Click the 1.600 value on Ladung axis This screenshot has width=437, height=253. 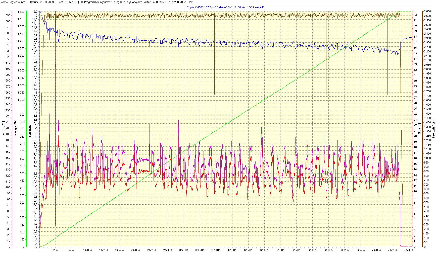point(21,12)
